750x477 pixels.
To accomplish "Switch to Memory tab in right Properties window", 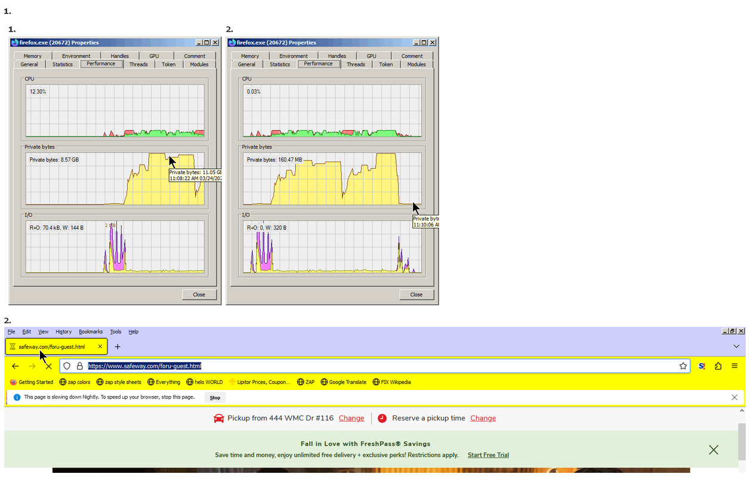I will [x=250, y=56].
